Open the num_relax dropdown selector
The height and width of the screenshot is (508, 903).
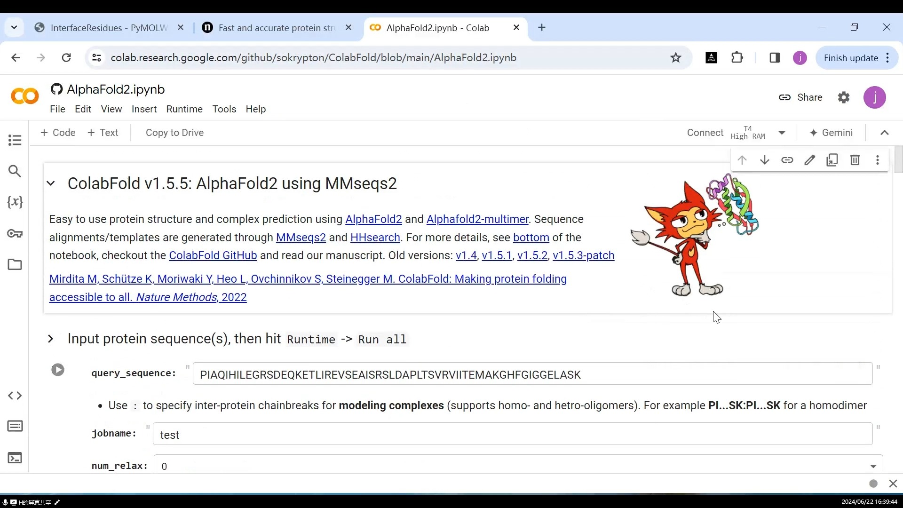(873, 466)
